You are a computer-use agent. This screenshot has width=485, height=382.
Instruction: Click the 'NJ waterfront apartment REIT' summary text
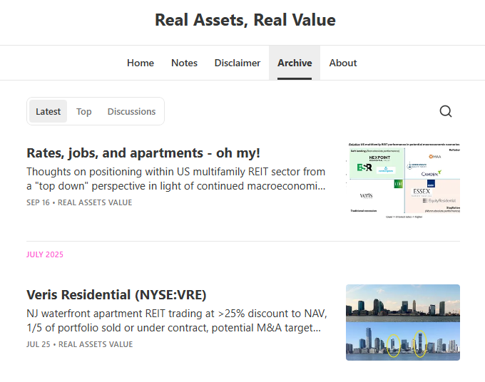(x=177, y=321)
